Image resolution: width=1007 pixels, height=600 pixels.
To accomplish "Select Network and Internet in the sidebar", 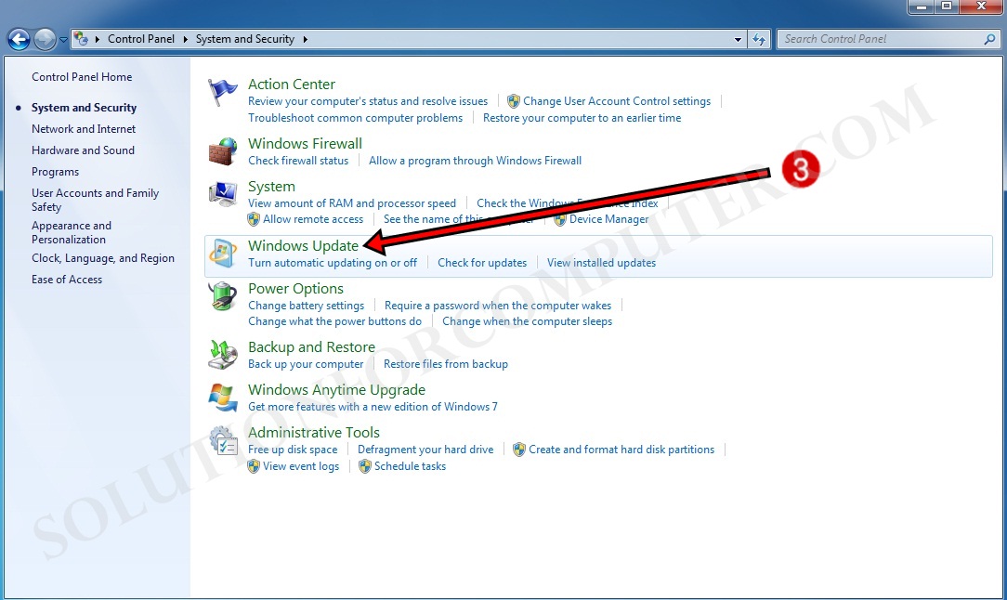I will coord(84,128).
